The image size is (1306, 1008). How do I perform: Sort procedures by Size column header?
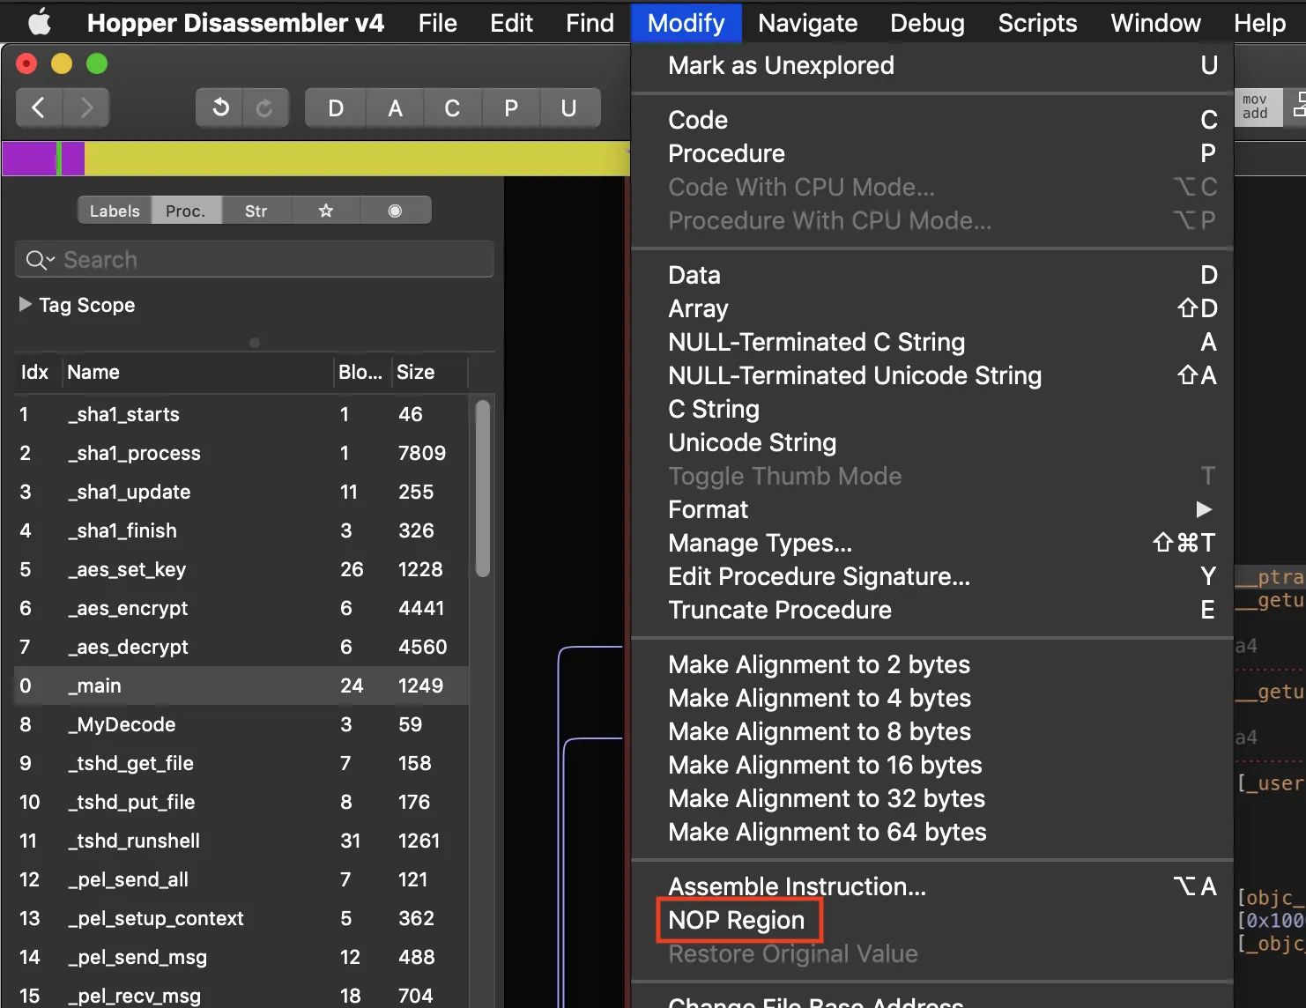coord(416,372)
